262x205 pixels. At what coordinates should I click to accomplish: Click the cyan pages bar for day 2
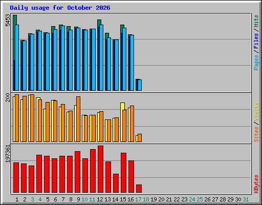[25, 66]
